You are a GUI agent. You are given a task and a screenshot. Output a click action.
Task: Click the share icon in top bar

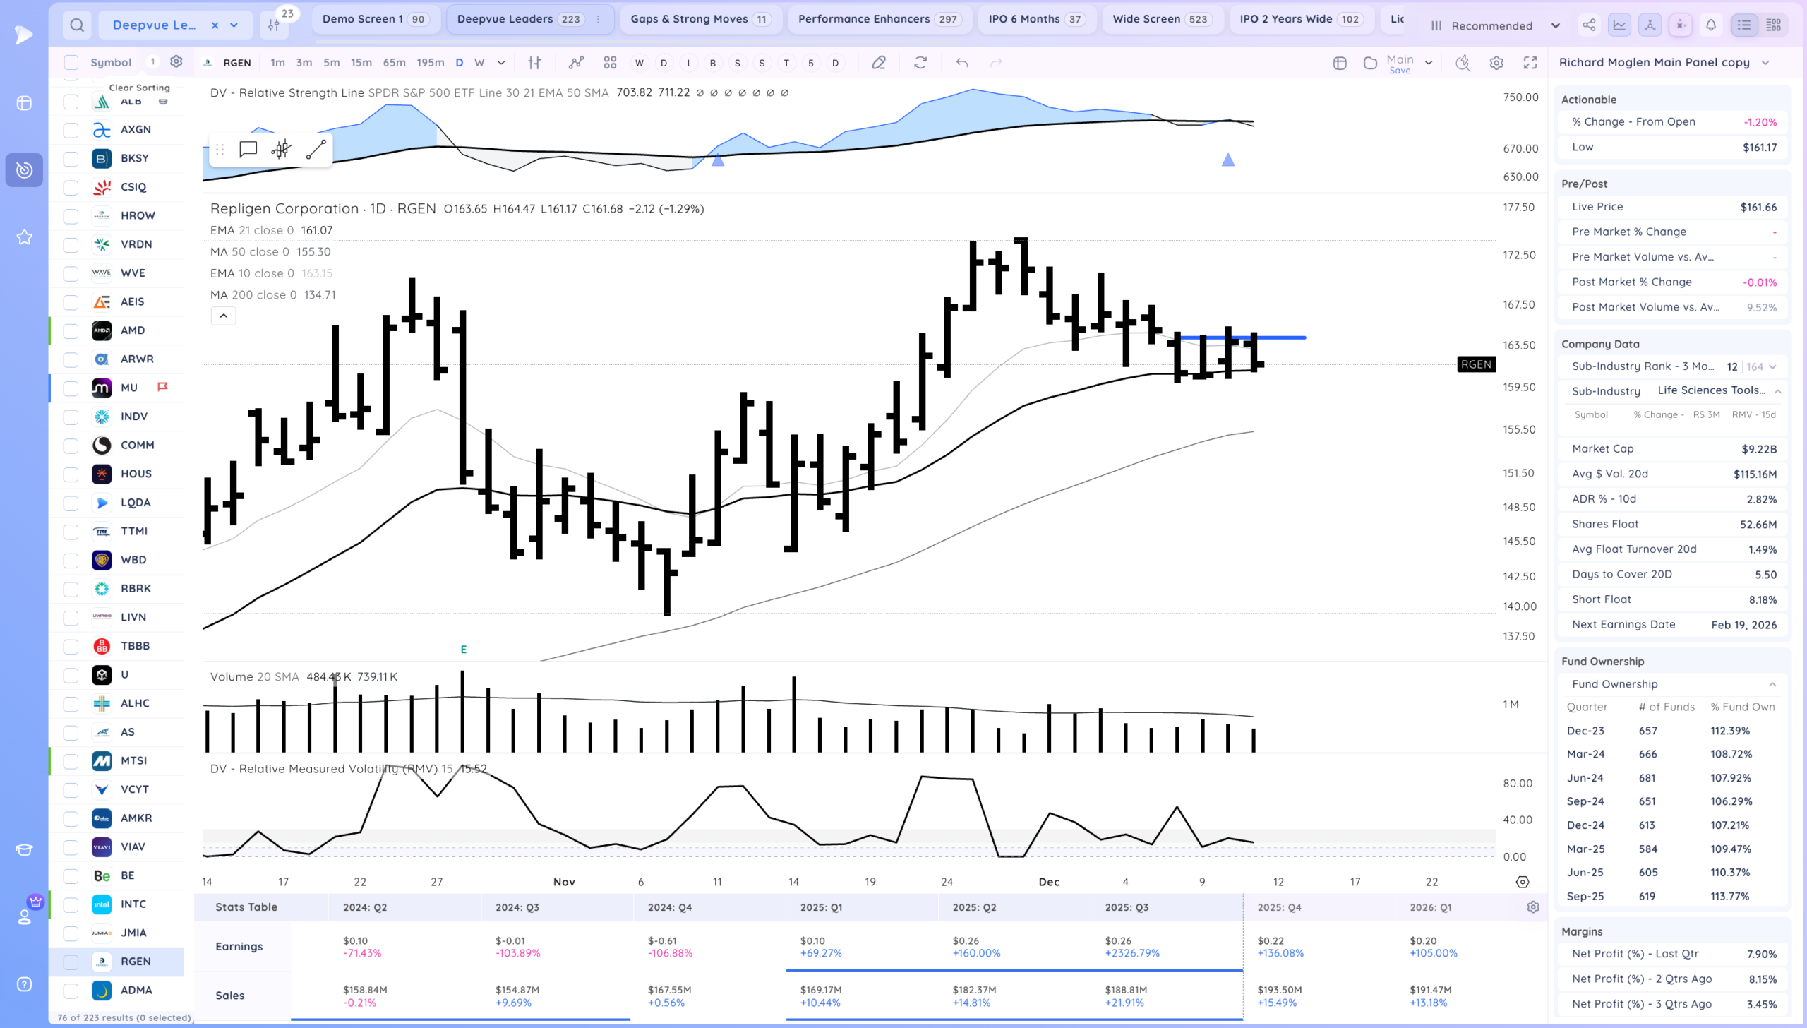(x=1588, y=25)
